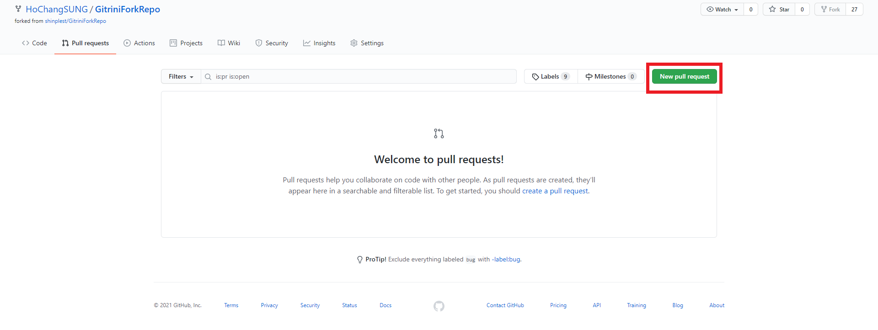Click the shield icon in the Security tab
Image resolution: width=878 pixels, height=330 pixels.
[259, 43]
